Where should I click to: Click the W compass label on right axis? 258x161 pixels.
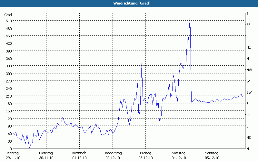248,81
